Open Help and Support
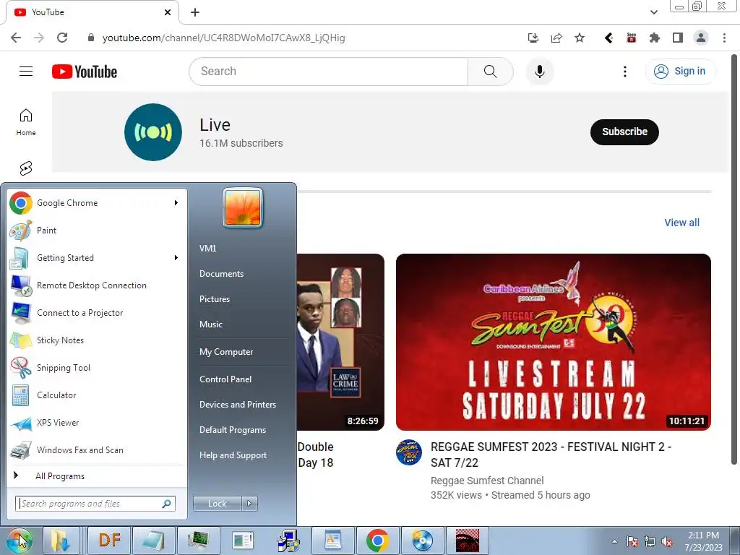The width and height of the screenshot is (740, 555). [x=233, y=455]
